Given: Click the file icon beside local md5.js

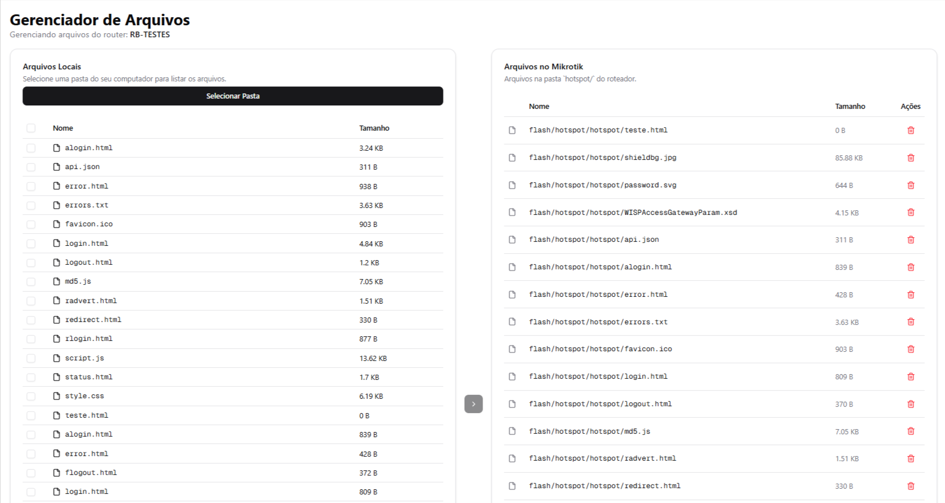Looking at the screenshot, I should (x=56, y=281).
